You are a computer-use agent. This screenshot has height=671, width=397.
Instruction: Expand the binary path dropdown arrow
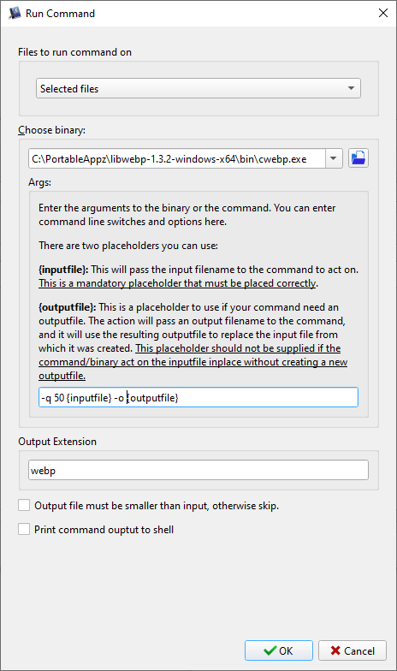334,159
